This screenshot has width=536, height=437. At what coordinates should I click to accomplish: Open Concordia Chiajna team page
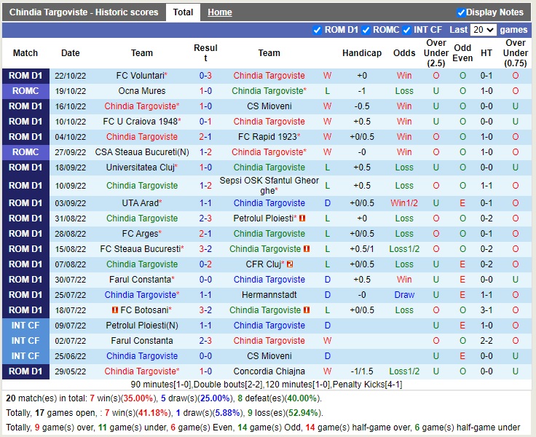[269, 371]
